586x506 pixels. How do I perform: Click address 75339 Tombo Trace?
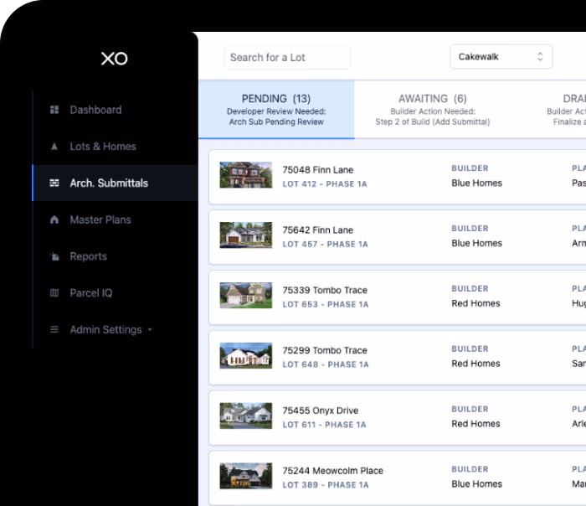pos(325,290)
